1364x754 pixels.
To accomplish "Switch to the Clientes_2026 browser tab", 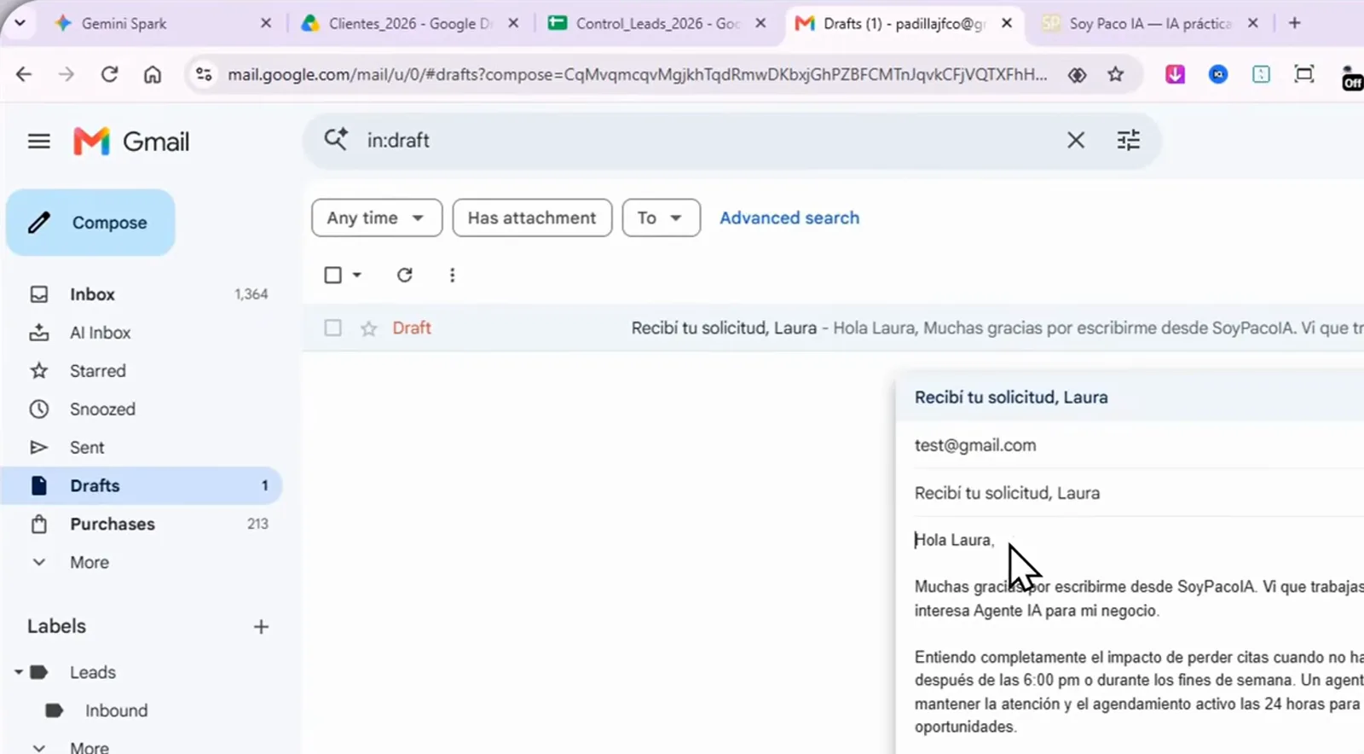I will point(410,24).
